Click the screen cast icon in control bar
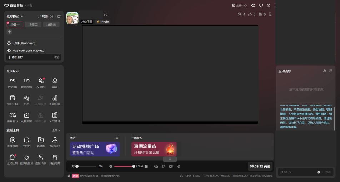 tap(164, 166)
